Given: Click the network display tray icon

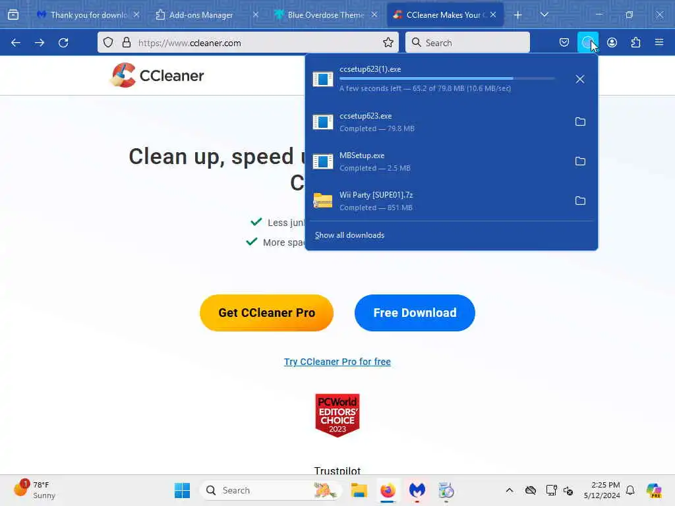Looking at the screenshot, I should pyautogui.click(x=551, y=490).
